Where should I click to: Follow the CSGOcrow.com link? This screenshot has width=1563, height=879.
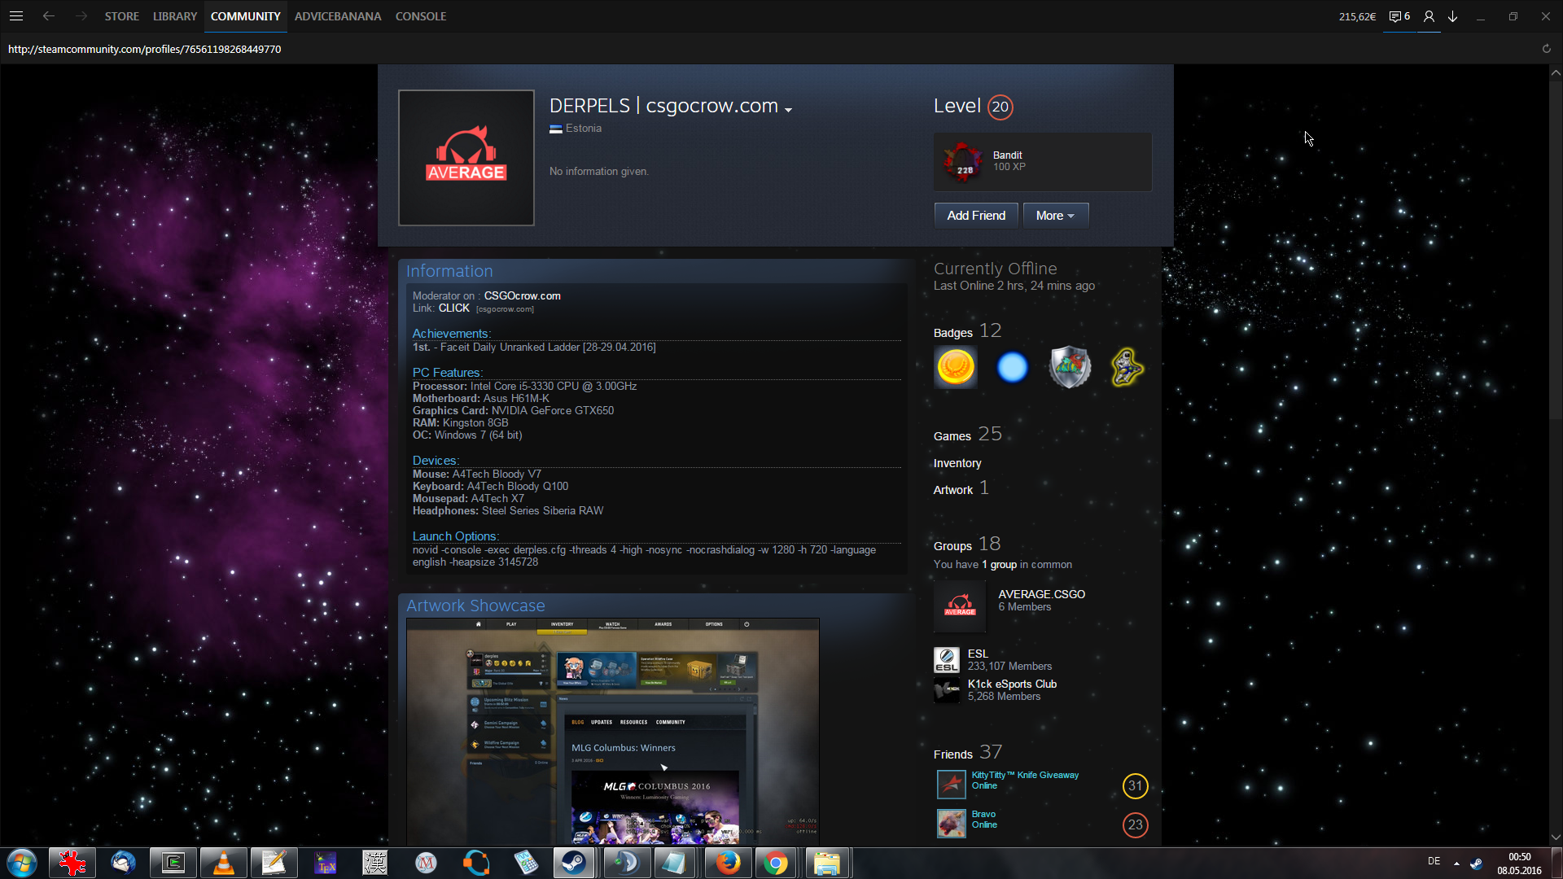coord(522,295)
